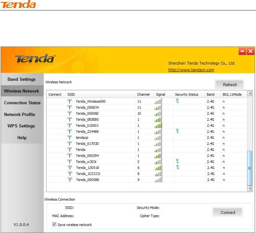Click scroll up arrow of network list

pos(250,94)
